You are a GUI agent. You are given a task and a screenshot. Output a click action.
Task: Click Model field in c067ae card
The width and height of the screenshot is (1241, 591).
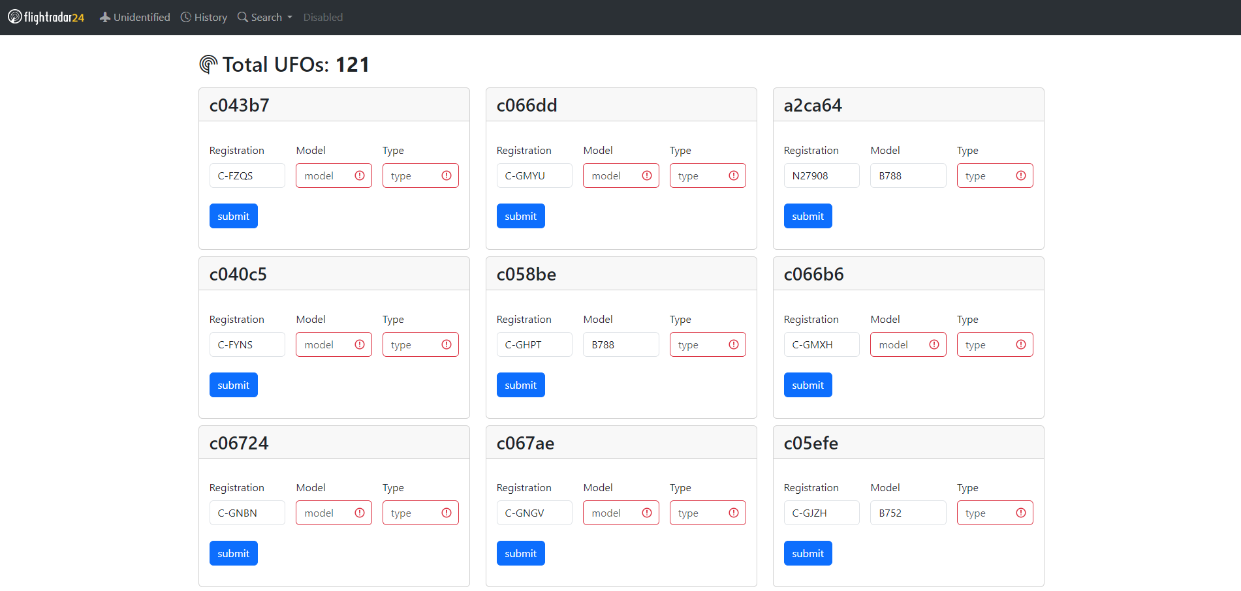tap(621, 513)
